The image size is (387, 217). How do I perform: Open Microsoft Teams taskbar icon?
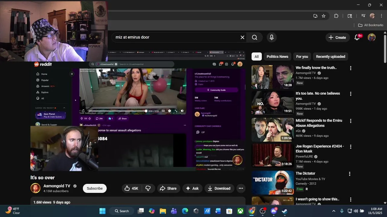pyautogui.click(x=174, y=211)
